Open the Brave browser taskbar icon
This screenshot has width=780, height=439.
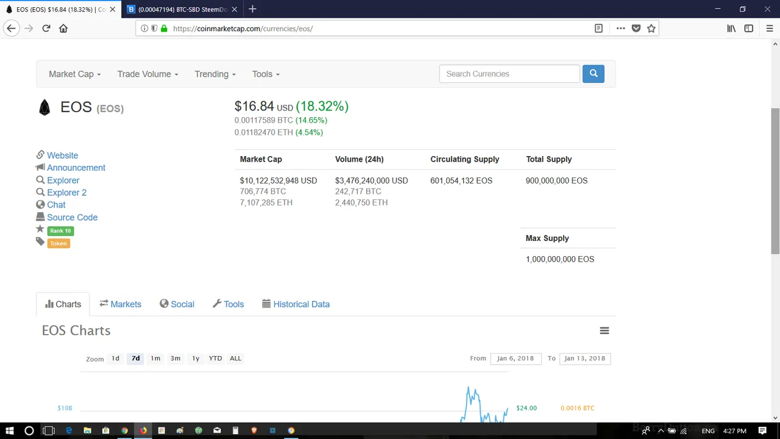(x=254, y=430)
